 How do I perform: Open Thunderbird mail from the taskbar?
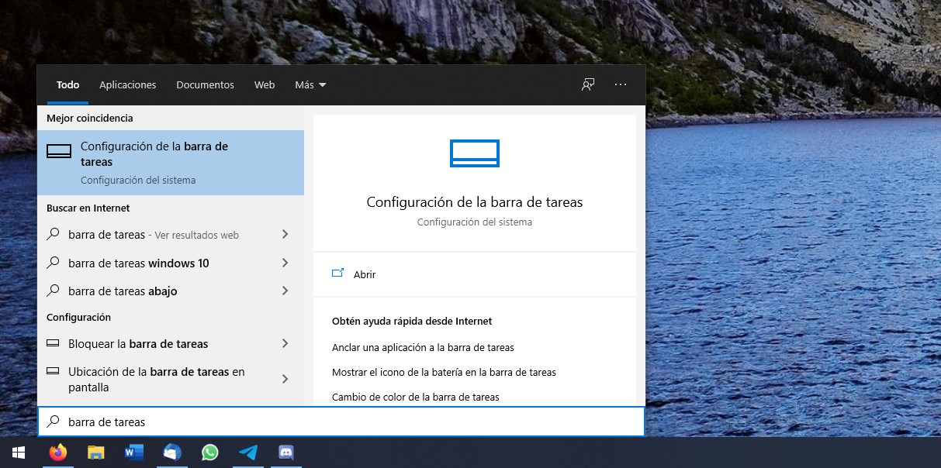coord(171,453)
